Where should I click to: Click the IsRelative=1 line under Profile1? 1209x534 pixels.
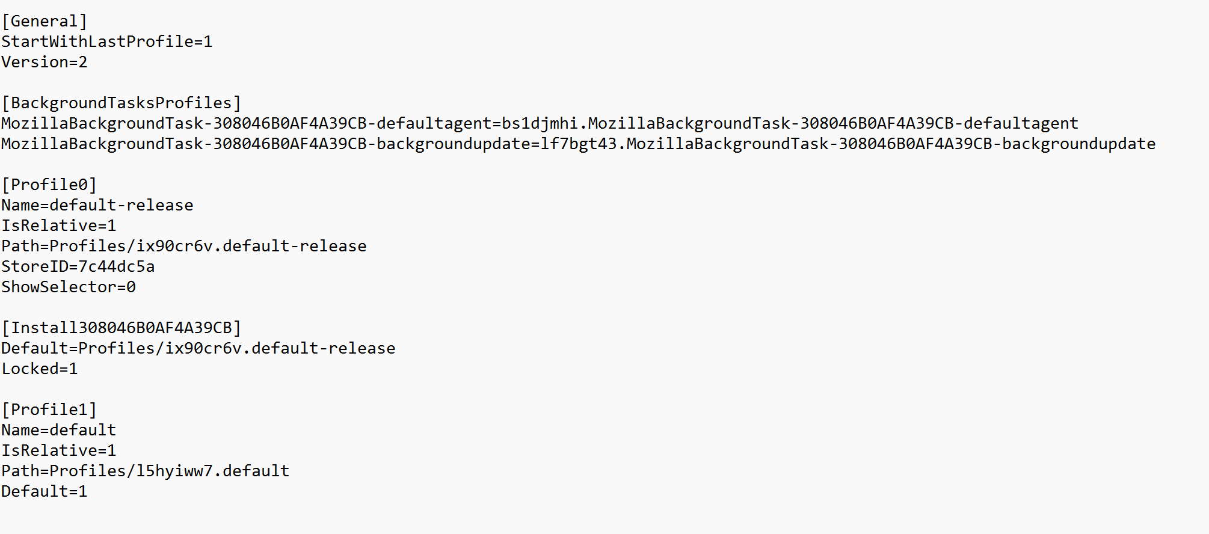click(x=59, y=450)
